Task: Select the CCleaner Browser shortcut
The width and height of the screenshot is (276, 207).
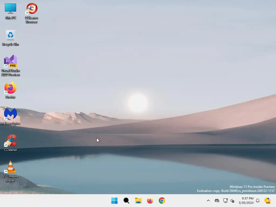Action: pyautogui.click(x=32, y=13)
